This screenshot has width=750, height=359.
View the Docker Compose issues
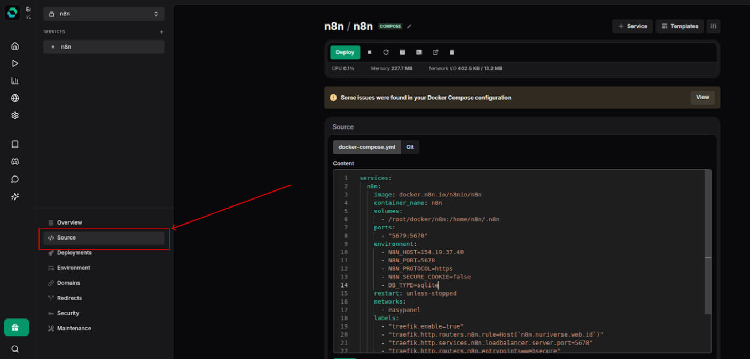coord(702,97)
